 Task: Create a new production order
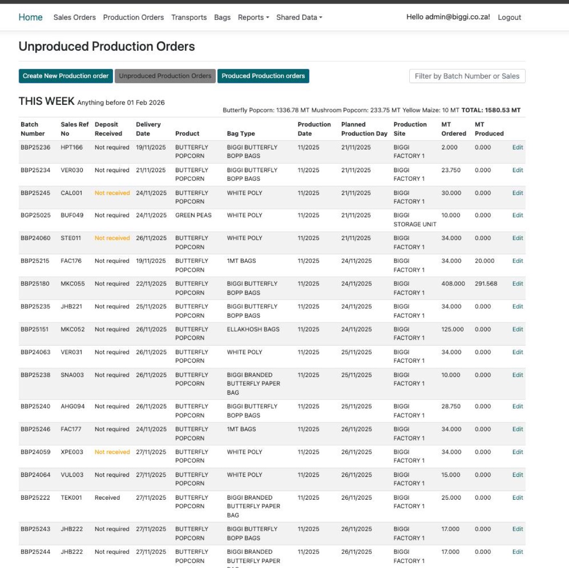pyautogui.click(x=65, y=76)
